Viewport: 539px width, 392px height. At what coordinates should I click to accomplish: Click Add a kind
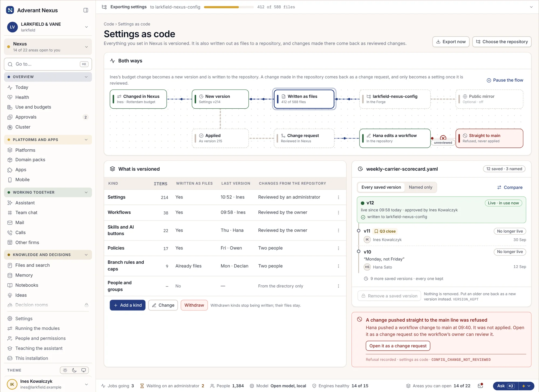pyautogui.click(x=127, y=305)
